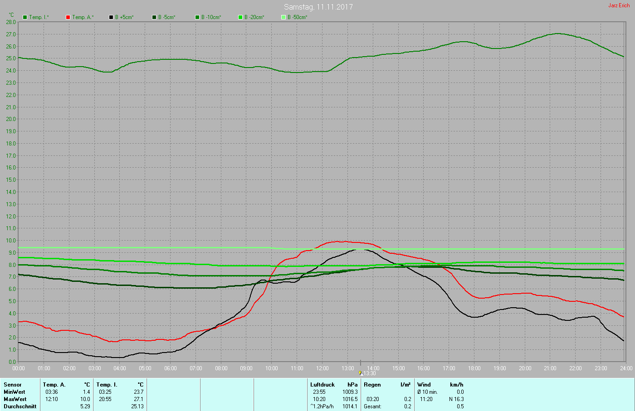Toggle the B +5cm series label
Screen dimensions: 635x411
(x=124, y=17)
